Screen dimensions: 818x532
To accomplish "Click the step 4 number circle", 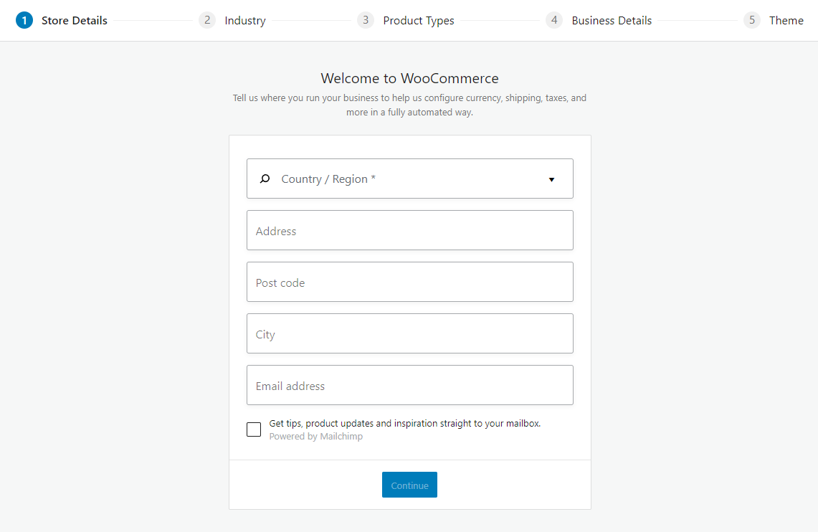I will [x=554, y=20].
